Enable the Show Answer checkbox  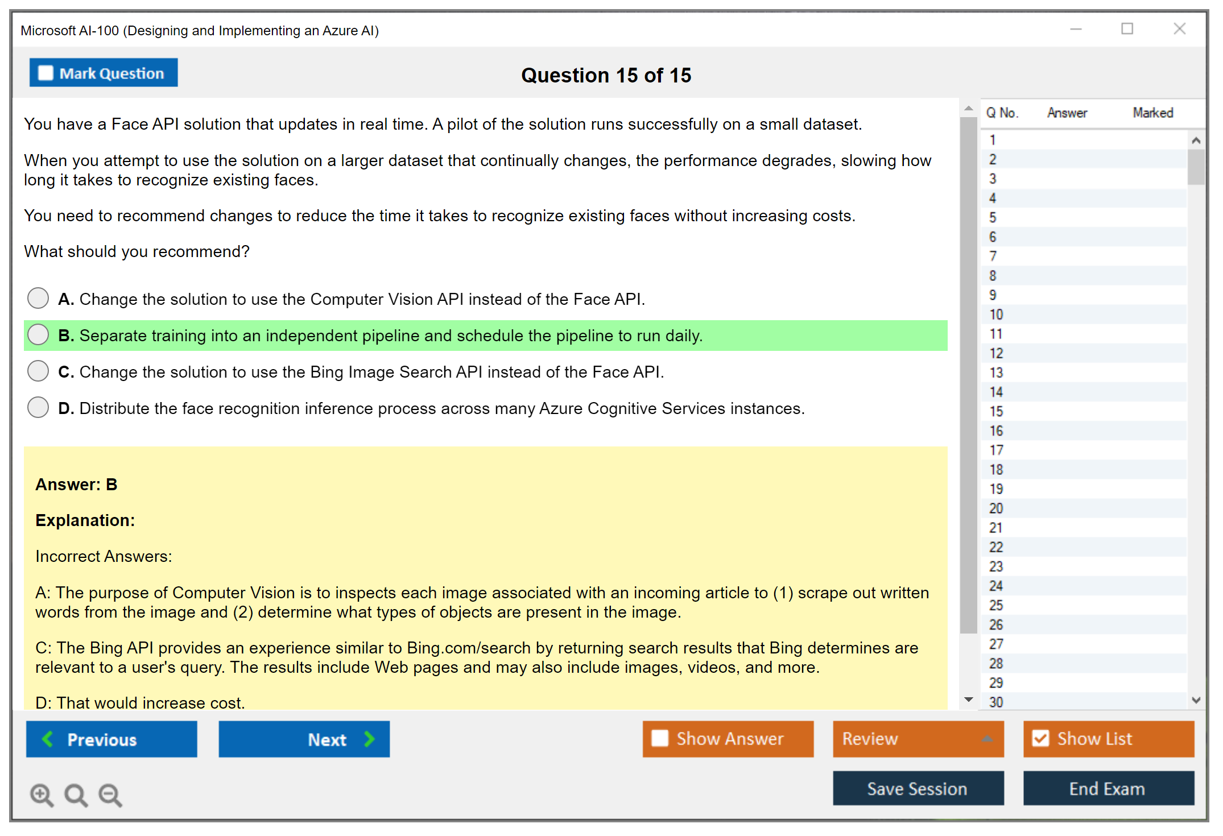pos(660,738)
